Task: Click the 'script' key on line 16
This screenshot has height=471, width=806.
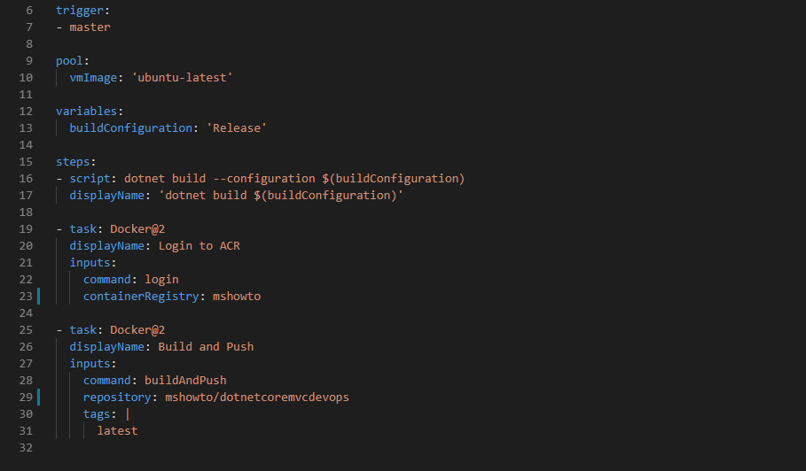Action: pos(90,179)
